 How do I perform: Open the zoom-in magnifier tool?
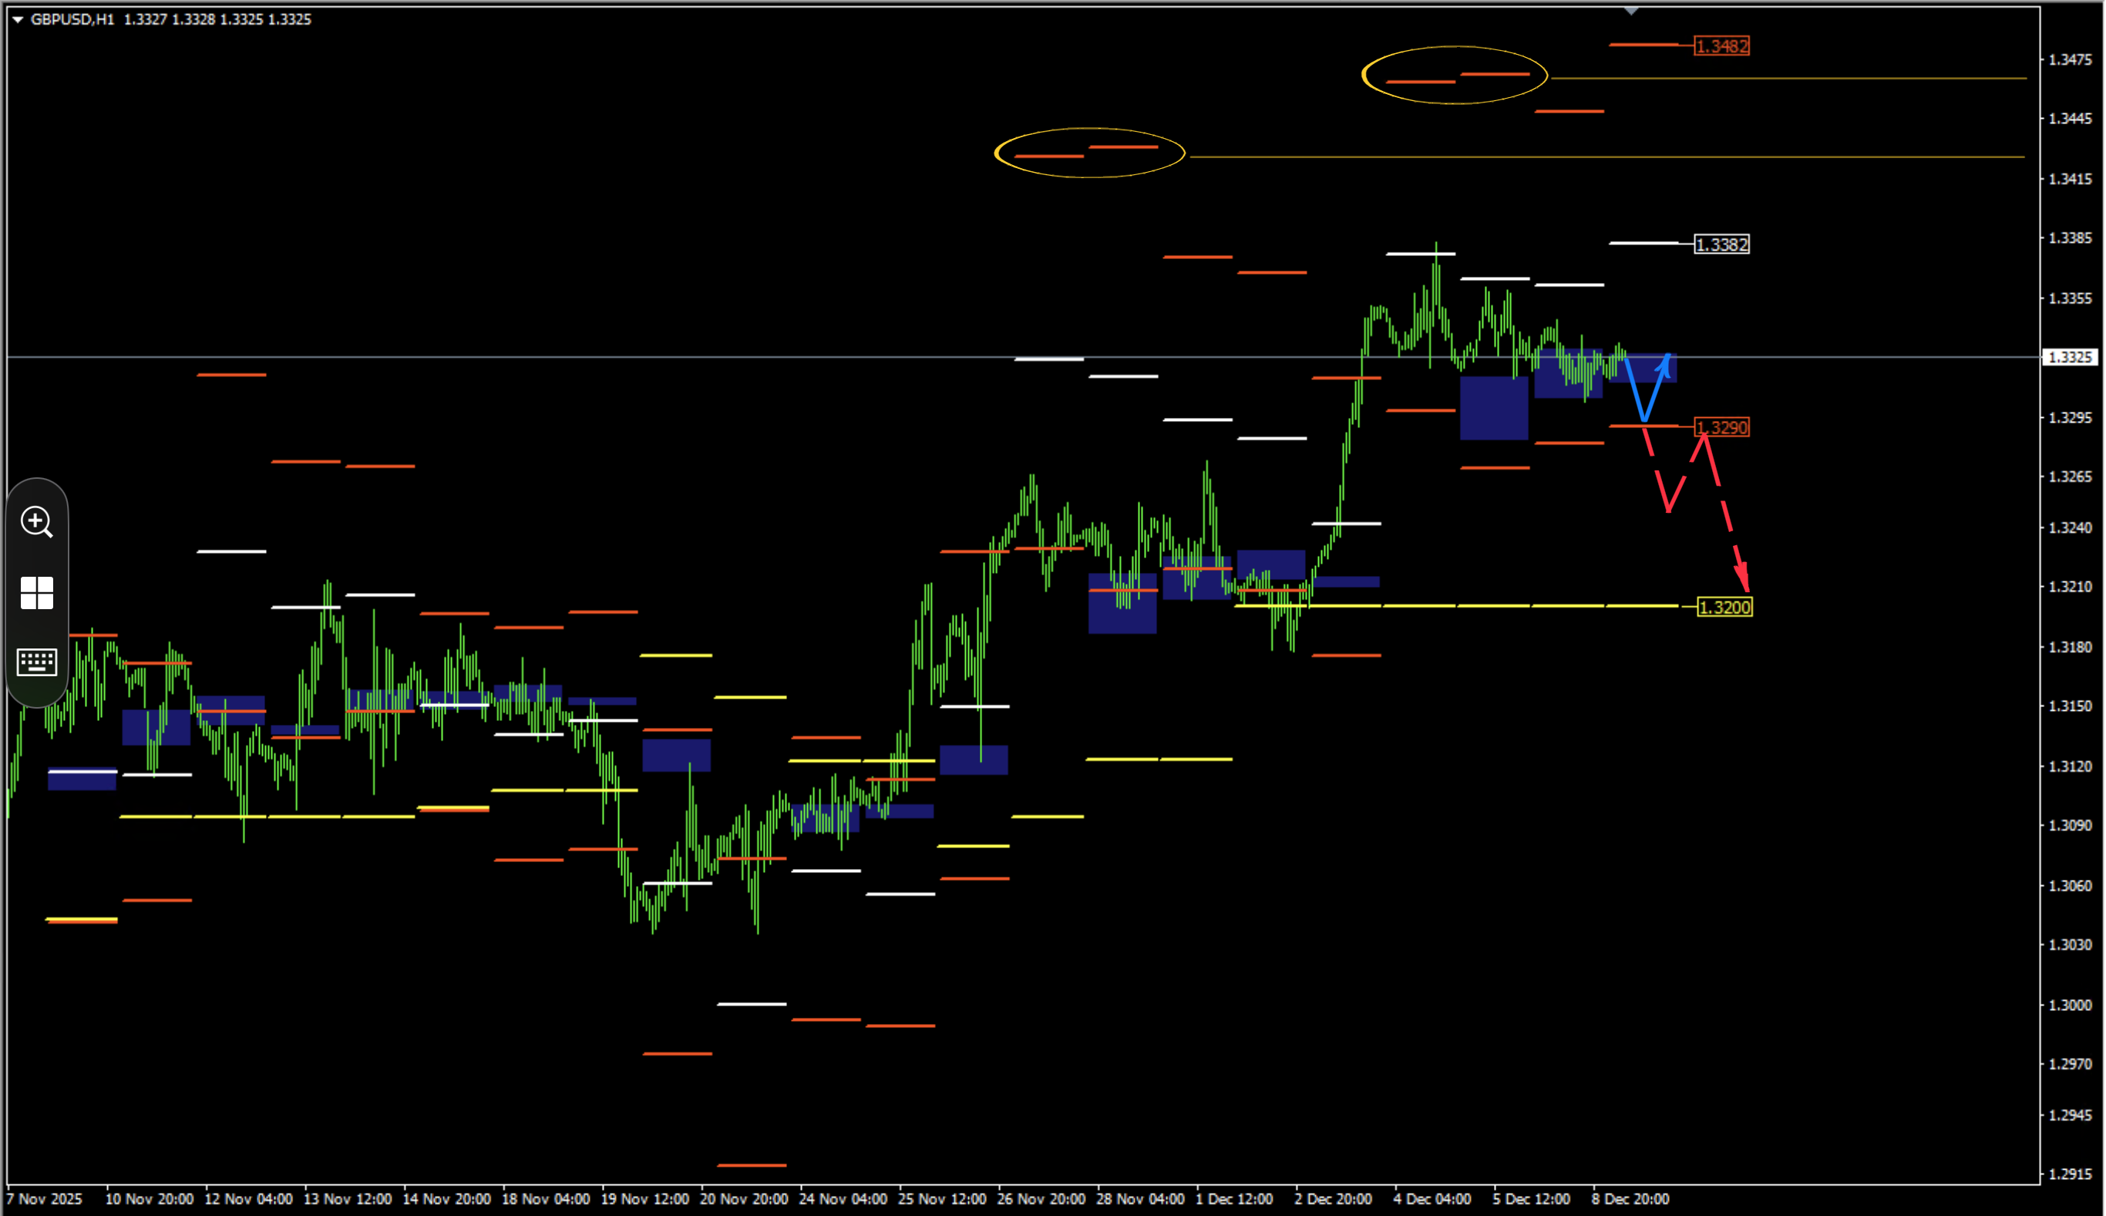tap(37, 522)
